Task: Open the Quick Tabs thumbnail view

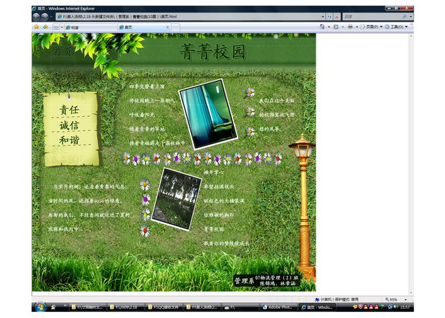Action: point(55,27)
